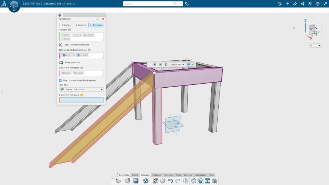Select the second chip in miter and body trim members
Screen dimensions: 329x185
pos(82,55)
